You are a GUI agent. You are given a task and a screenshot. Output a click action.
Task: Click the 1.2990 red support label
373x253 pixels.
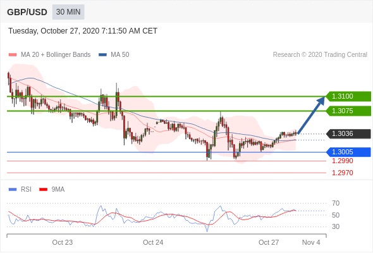click(x=342, y=161)
